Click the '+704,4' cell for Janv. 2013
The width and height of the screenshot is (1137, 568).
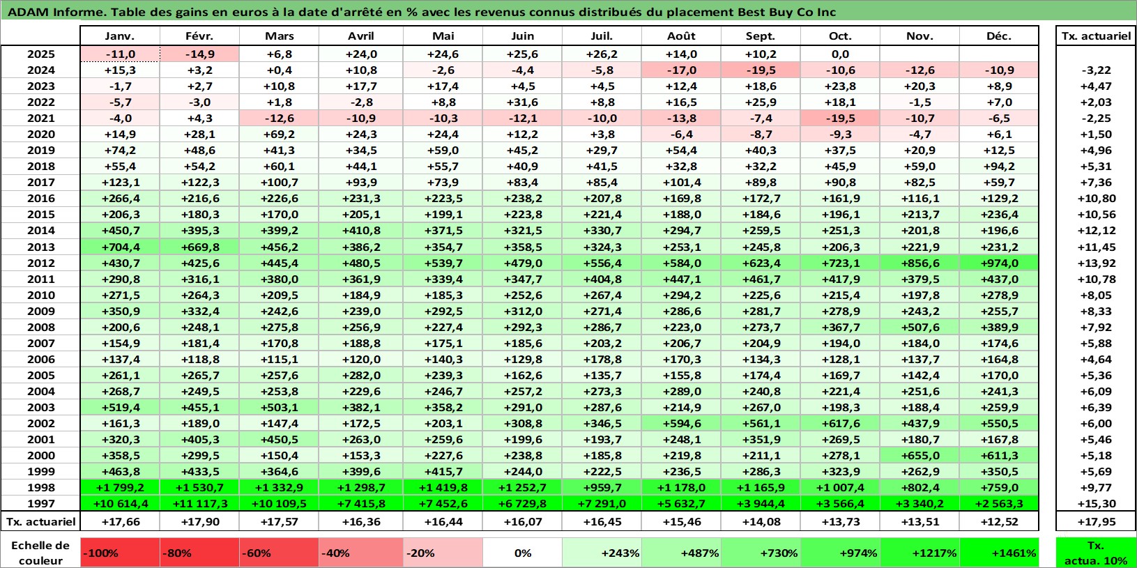120,247
